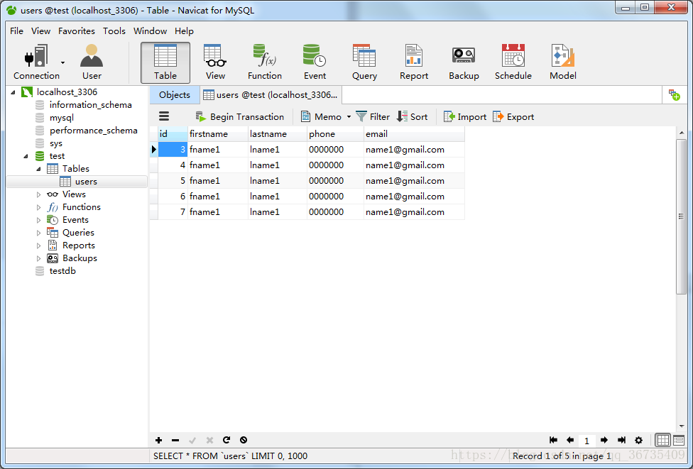Open the File menu

[x=16, y=31]
